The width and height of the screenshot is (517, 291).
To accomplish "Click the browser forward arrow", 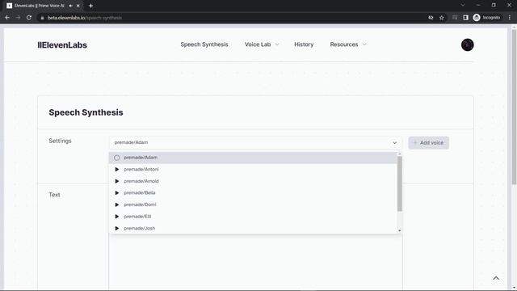I will coord(18,18).
